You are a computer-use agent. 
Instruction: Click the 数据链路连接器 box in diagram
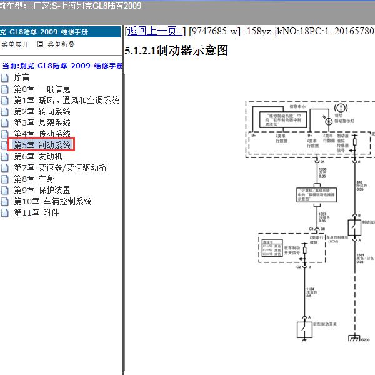click(x=317, y=195)
